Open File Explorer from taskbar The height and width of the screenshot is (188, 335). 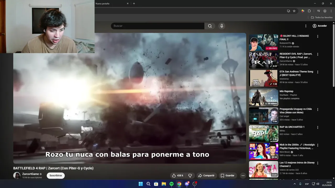(x=164, y=184)
